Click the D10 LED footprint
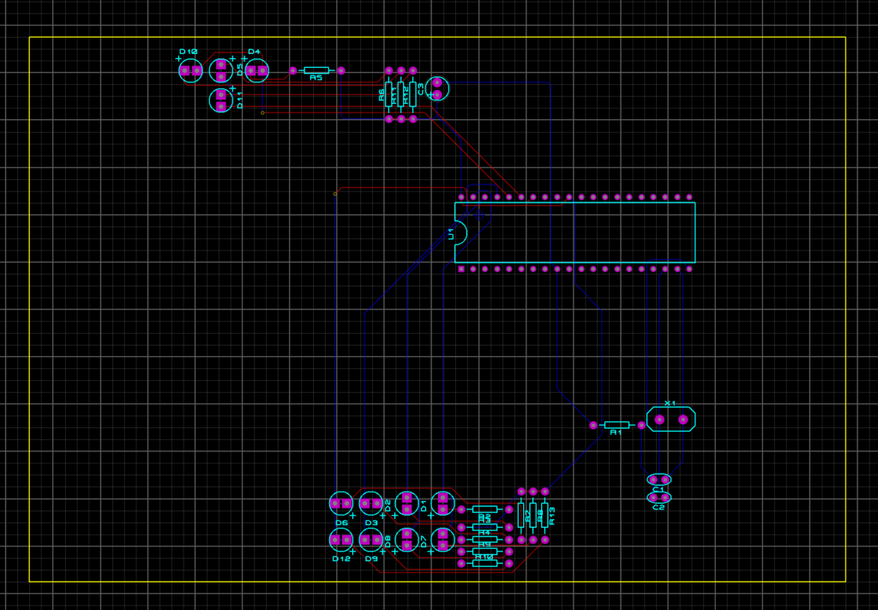The width and height of the screenshot is (878, 610). click(x=190, y=70)
